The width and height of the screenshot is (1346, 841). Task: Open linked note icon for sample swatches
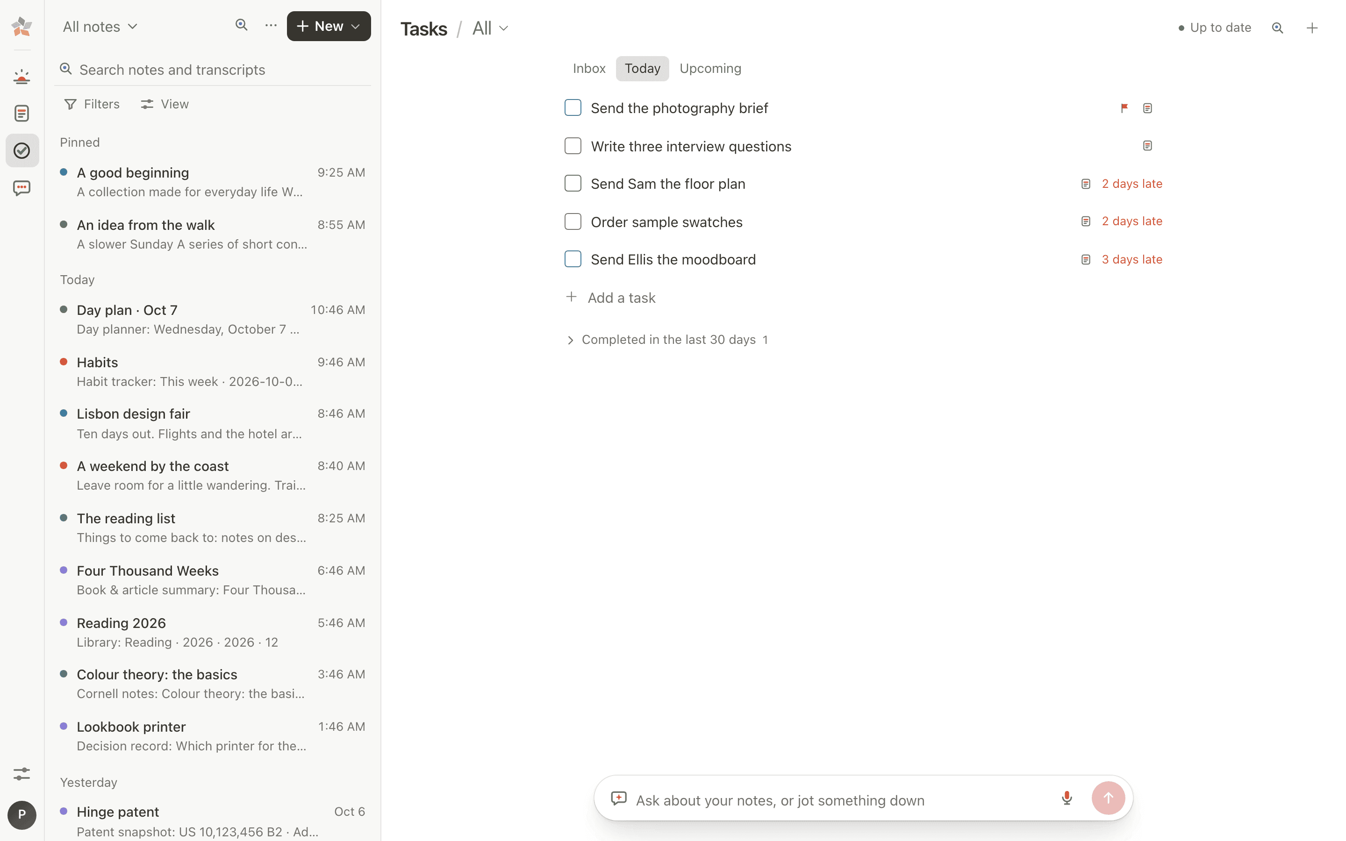(1086, 221)
